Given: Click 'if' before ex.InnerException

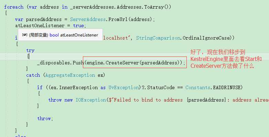Looking at the screenshot, I should coord(40,87).
